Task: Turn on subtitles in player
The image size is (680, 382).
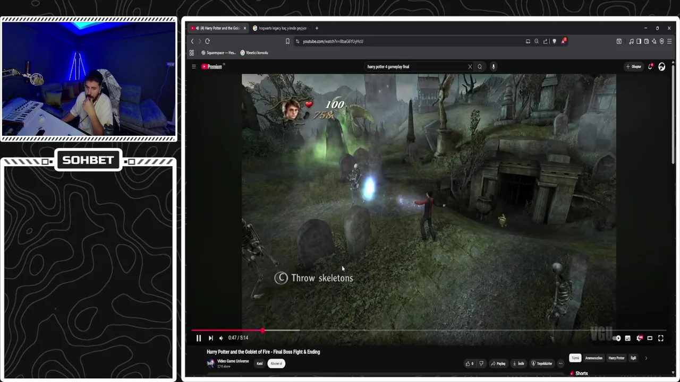Action: [628, 338]
